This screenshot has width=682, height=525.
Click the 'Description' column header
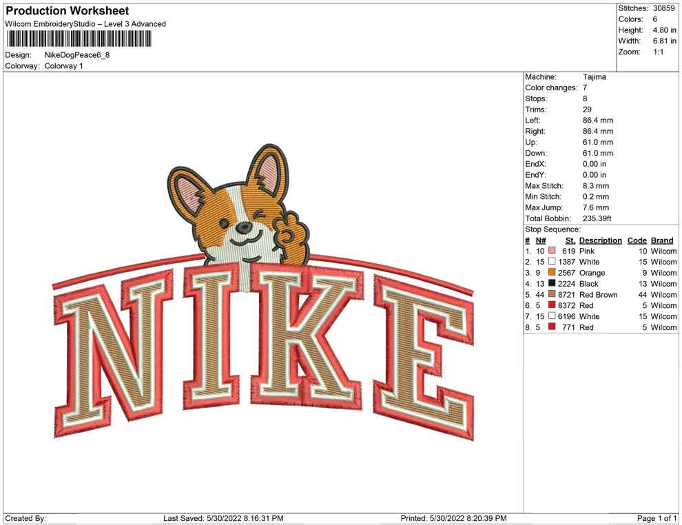click(601, 240)
